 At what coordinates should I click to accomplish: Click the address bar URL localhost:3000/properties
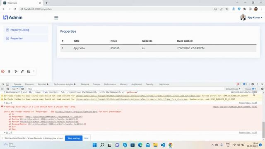point(38,9)
